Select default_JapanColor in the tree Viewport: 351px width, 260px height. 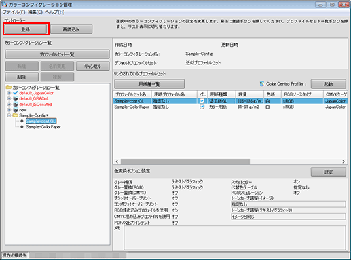[x=36, y=93]
